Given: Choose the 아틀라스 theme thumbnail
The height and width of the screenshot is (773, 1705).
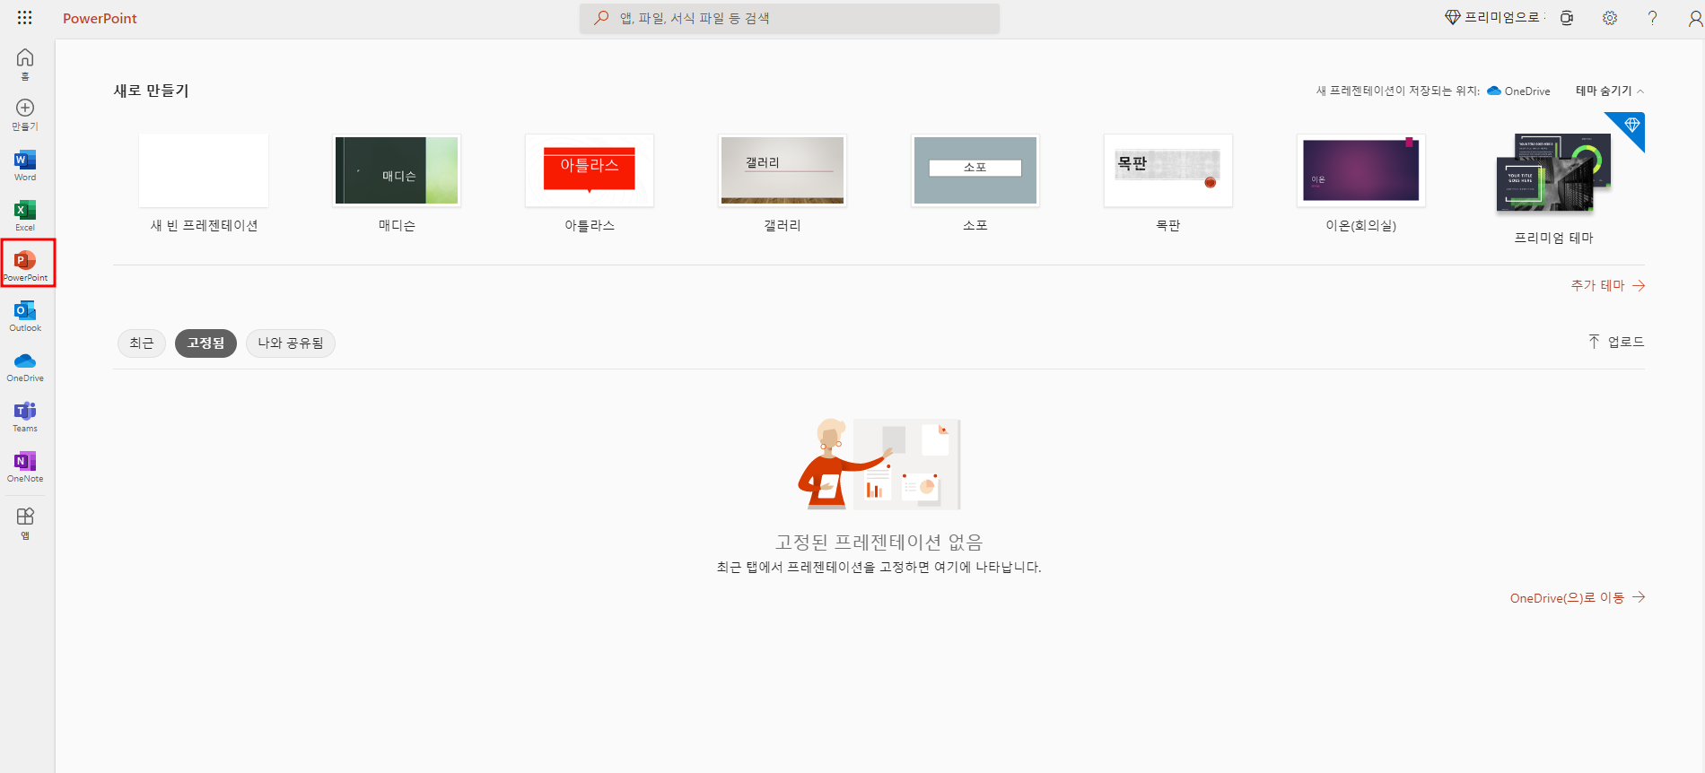Looking at the screenshot, I should tap(590, 170).
